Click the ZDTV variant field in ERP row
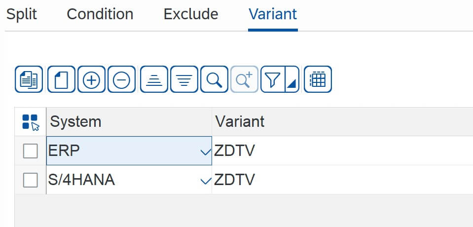This screenshot has width=473, height=227. pyautogui.click(x=342, y=151)
